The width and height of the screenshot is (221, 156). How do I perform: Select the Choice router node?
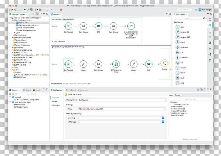click(x=164, y=63)
